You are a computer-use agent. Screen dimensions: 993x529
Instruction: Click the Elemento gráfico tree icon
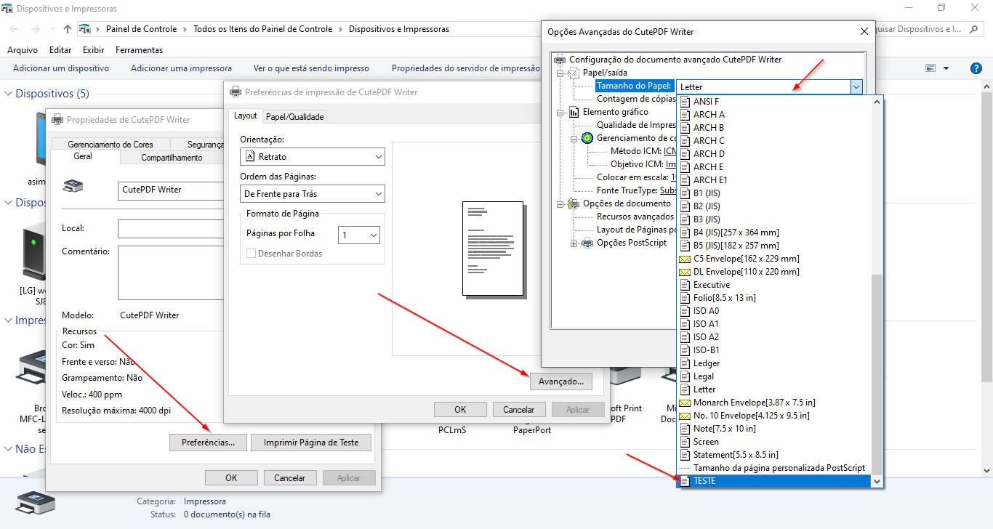574,112
